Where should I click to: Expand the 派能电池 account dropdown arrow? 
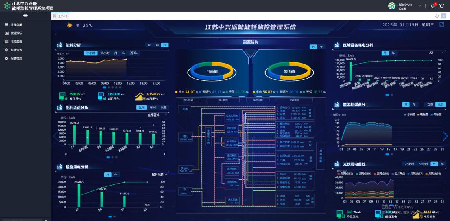[x=420, y=6]
